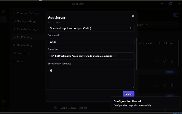This screenshot has height=114, width=182.
Task: Stop the first server with its circle icon
Action: 165,61
